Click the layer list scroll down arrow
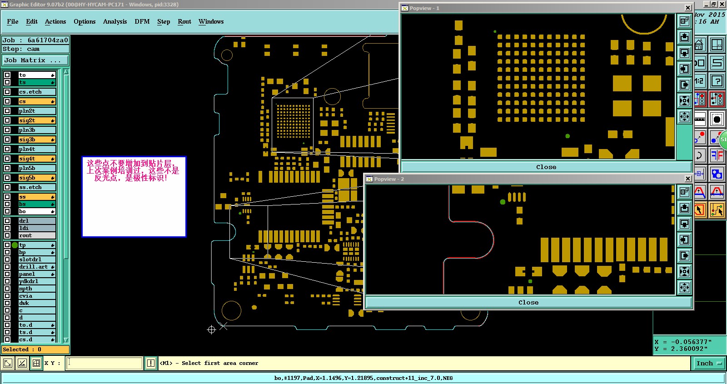Viewport: 727px width, 384px height. 66,340
